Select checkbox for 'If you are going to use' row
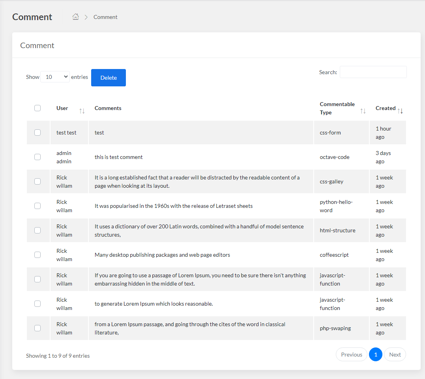 pos(37,279)
